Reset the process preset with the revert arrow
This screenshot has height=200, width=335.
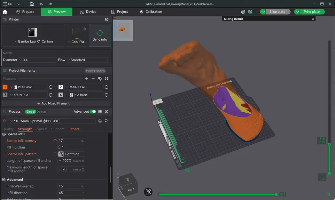(4, 121)
